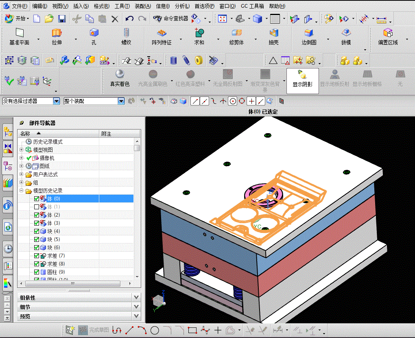Toggle Show Shadows (显示阴影) button
The width and height of the screenshot is (415, 338).
tap(303, 81)
